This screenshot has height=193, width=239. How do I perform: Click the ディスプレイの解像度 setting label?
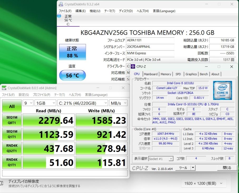tap(24, 181)
